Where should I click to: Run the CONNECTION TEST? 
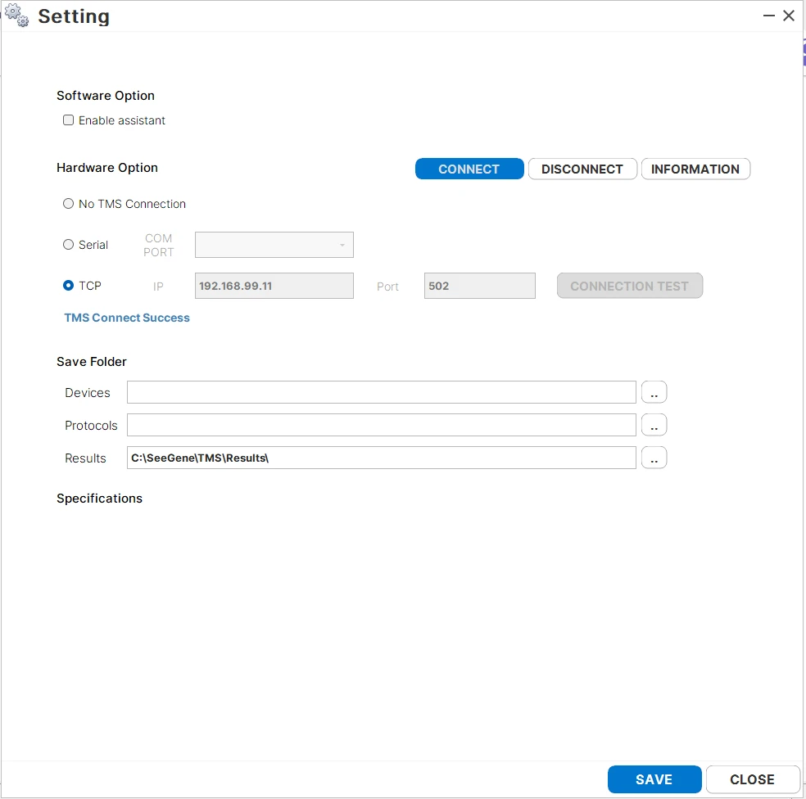coord(630,286)
